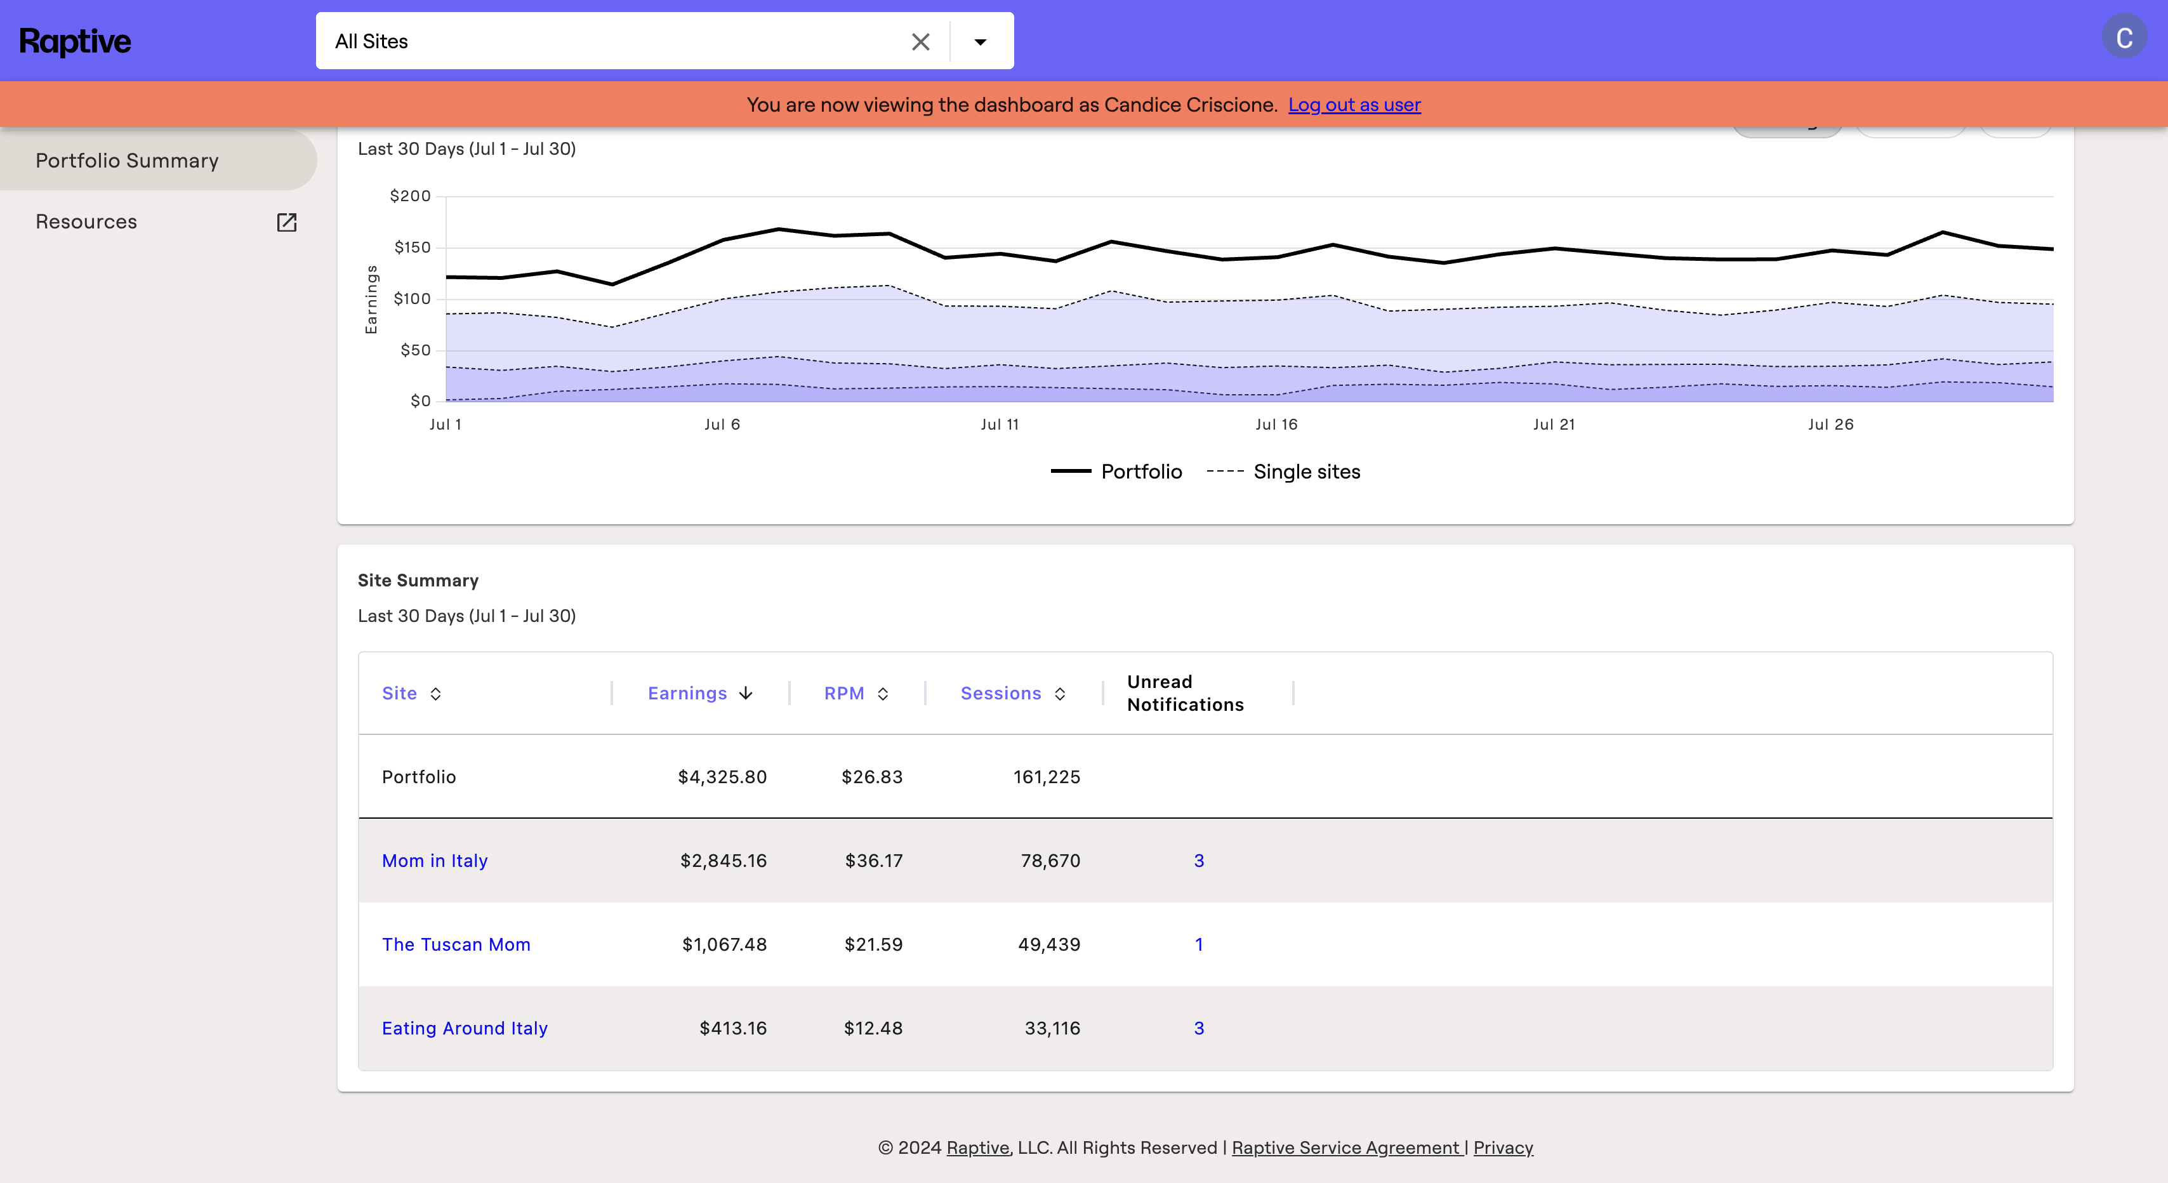Open Eating Around Italy site
2168x1183 pixels.
pos(465,1028)
